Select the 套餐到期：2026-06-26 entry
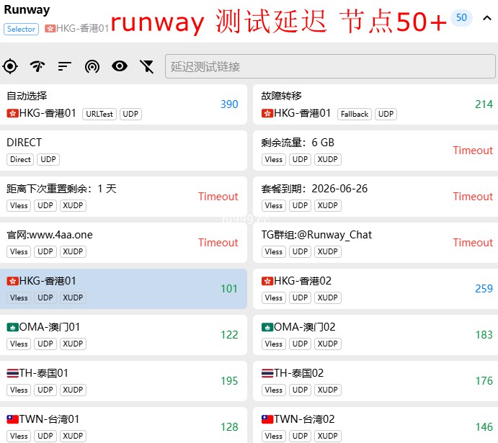Image resolution: width=498 pixels, height=443 pixels. click(x=375, y=197)
